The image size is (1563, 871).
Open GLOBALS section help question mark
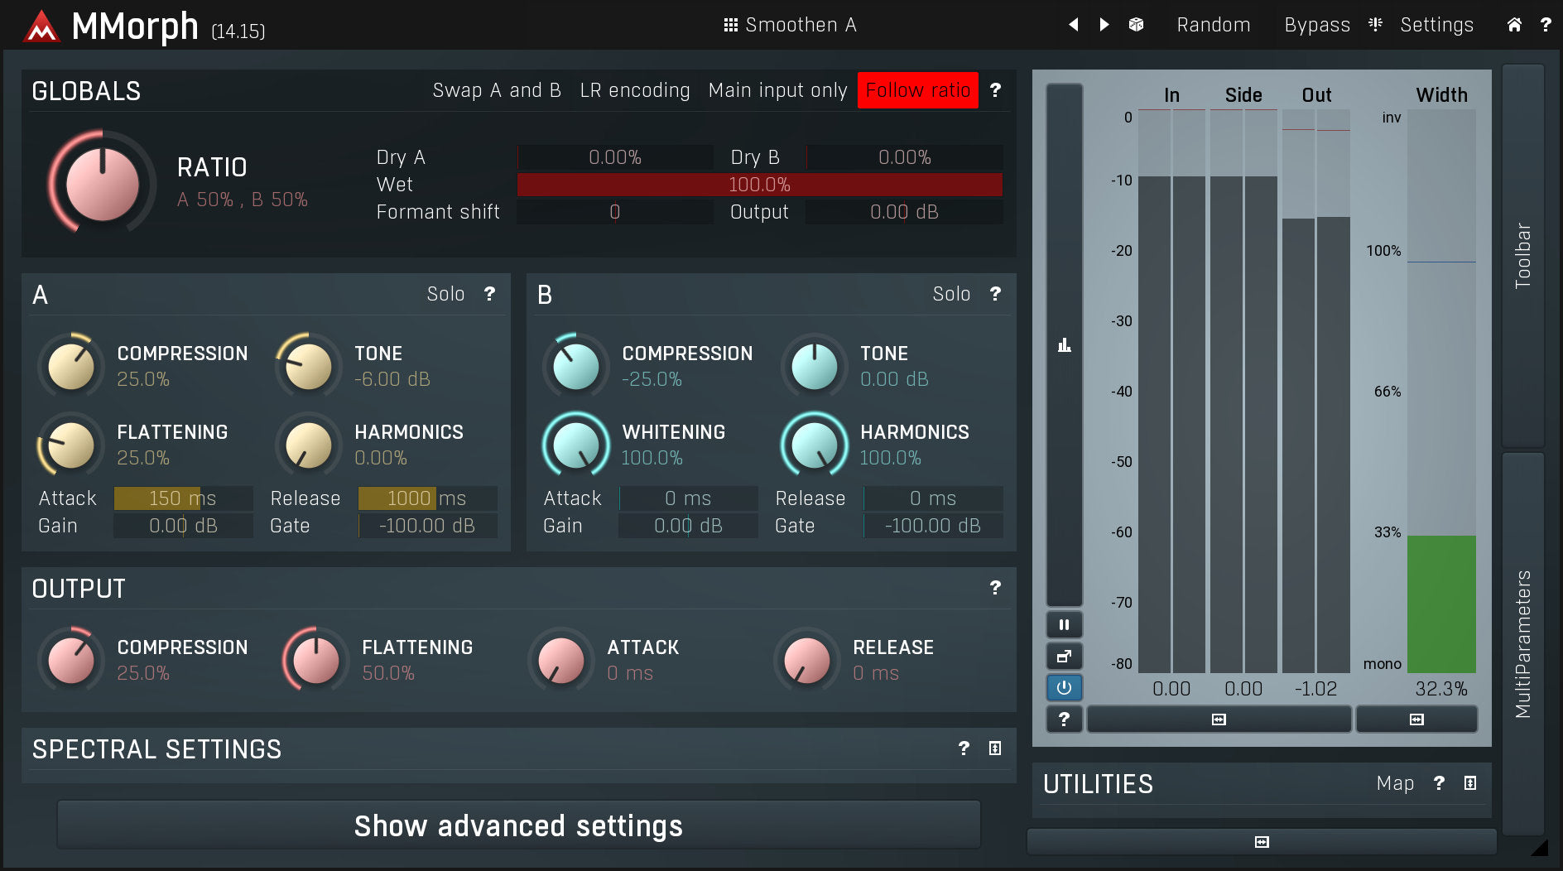pyautogui.click(x=995, y=90)
